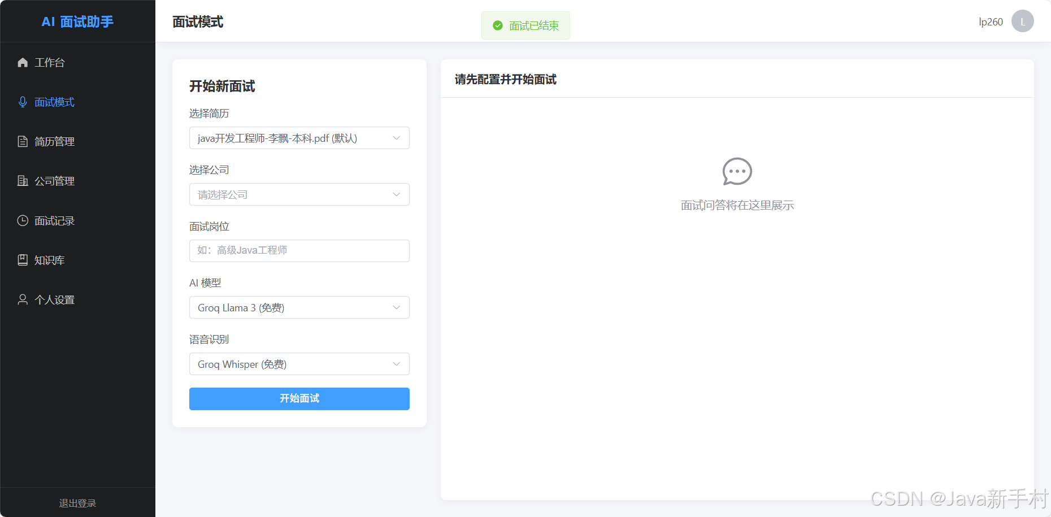Open the user avatar circle at top right
The image size is (1051, 517).
[1022, 21]
